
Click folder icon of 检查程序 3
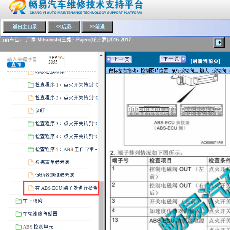pyautogui.click(x=31, y=123)
